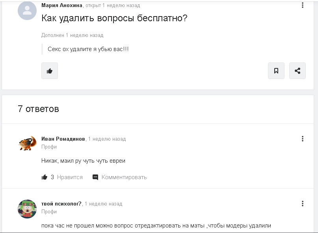
Task: Open three-dot menu on Иван Ромадинов's answer
Action: [303, 139]
